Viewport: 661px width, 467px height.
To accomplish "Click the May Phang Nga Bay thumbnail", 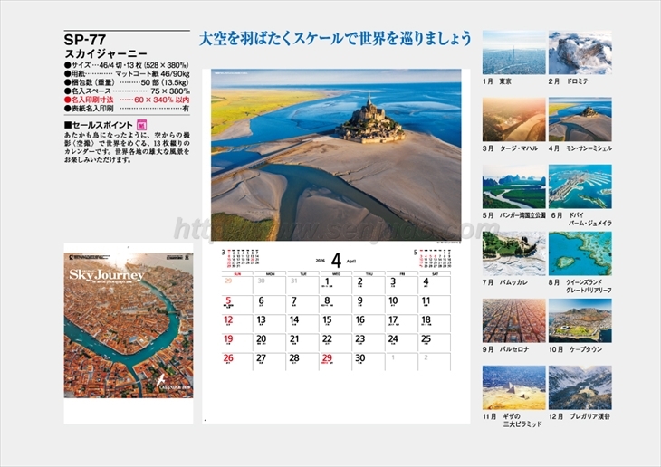I will 513,186.
